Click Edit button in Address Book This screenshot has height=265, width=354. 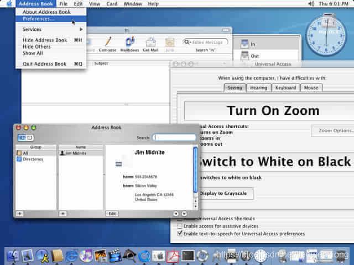[x=112, y=214]
